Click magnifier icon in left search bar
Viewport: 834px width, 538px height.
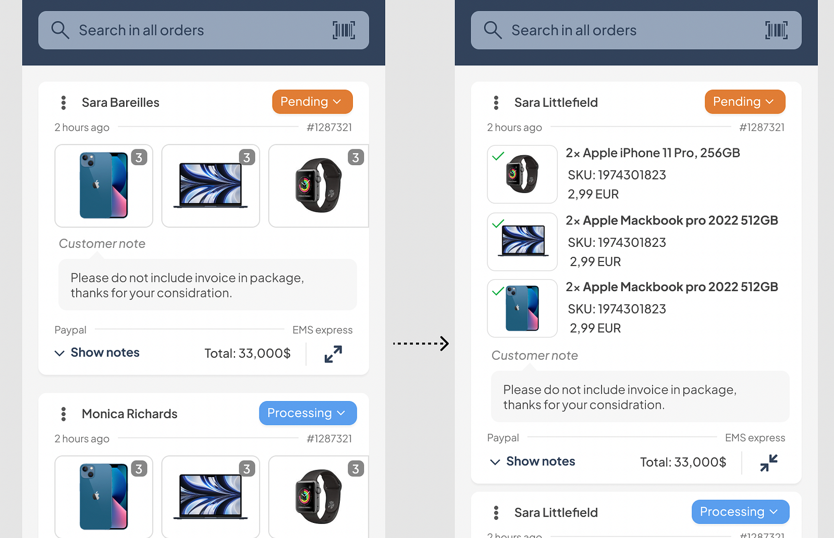coord(60,30)
